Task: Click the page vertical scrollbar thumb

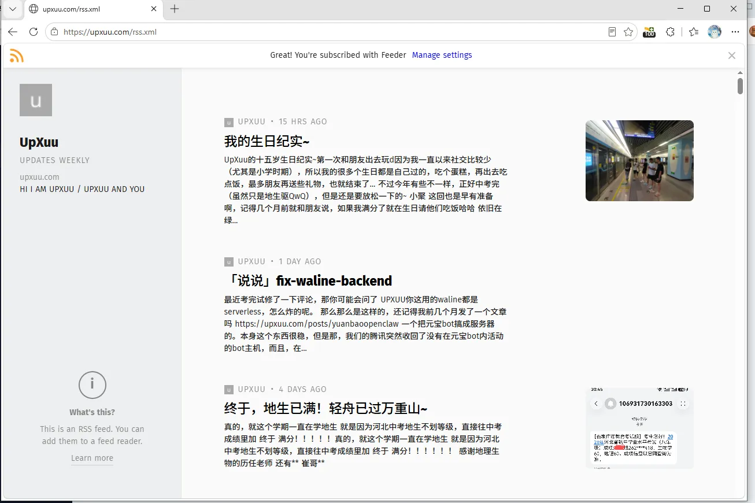Action: point(740,86)
